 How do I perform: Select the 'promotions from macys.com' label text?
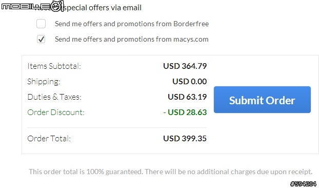click(x=163, y=39)
